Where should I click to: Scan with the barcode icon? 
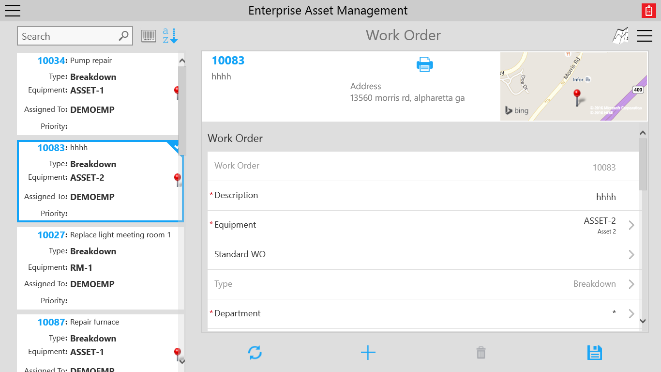pyautogui.click(x=149, y=36)
